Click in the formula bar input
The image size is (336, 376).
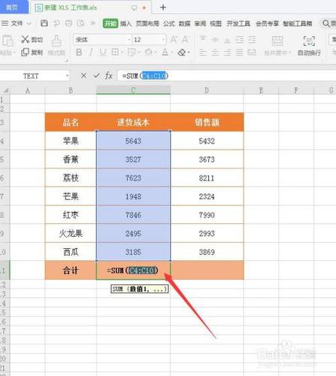227,76
